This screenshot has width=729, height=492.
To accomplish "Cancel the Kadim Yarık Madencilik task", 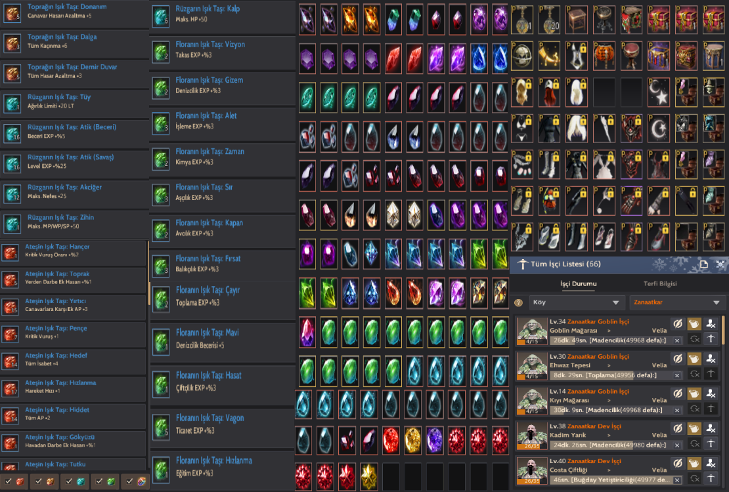I will [677, 445].
